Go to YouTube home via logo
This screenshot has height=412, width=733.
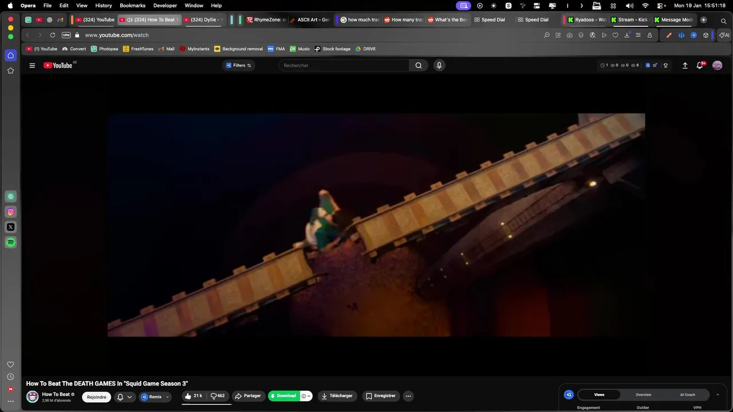58,65
